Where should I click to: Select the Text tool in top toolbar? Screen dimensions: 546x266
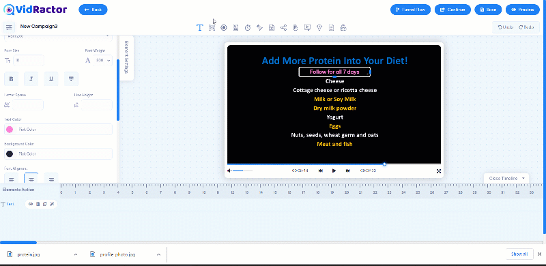[x=199, y=28]
